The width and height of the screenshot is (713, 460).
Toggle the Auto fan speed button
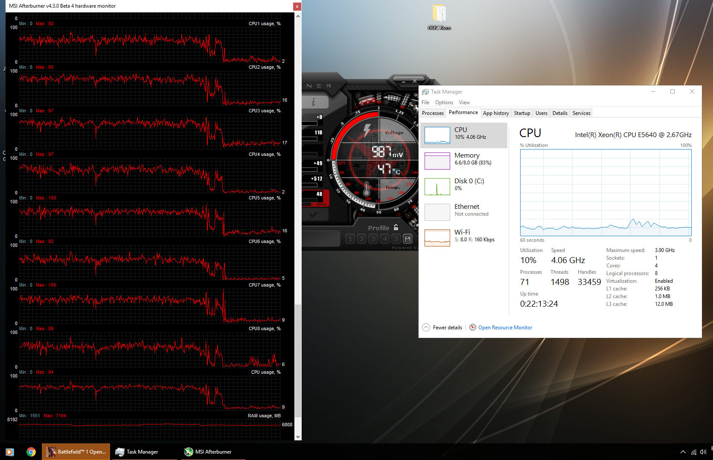point(321,205)
